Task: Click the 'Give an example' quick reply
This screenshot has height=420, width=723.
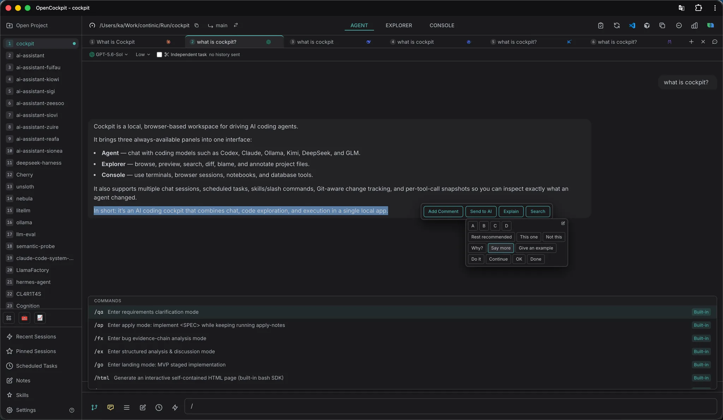Action: 536,248
